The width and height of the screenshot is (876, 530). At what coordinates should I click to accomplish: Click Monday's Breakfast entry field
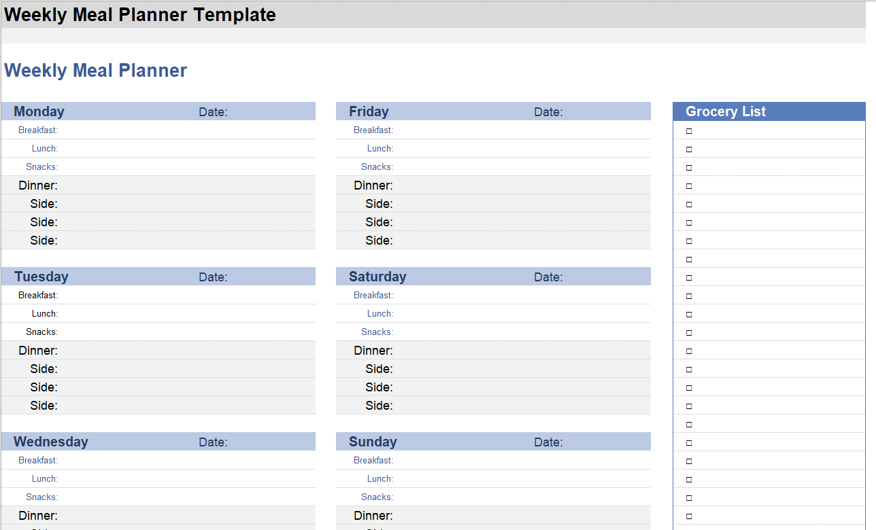[184, 130]
